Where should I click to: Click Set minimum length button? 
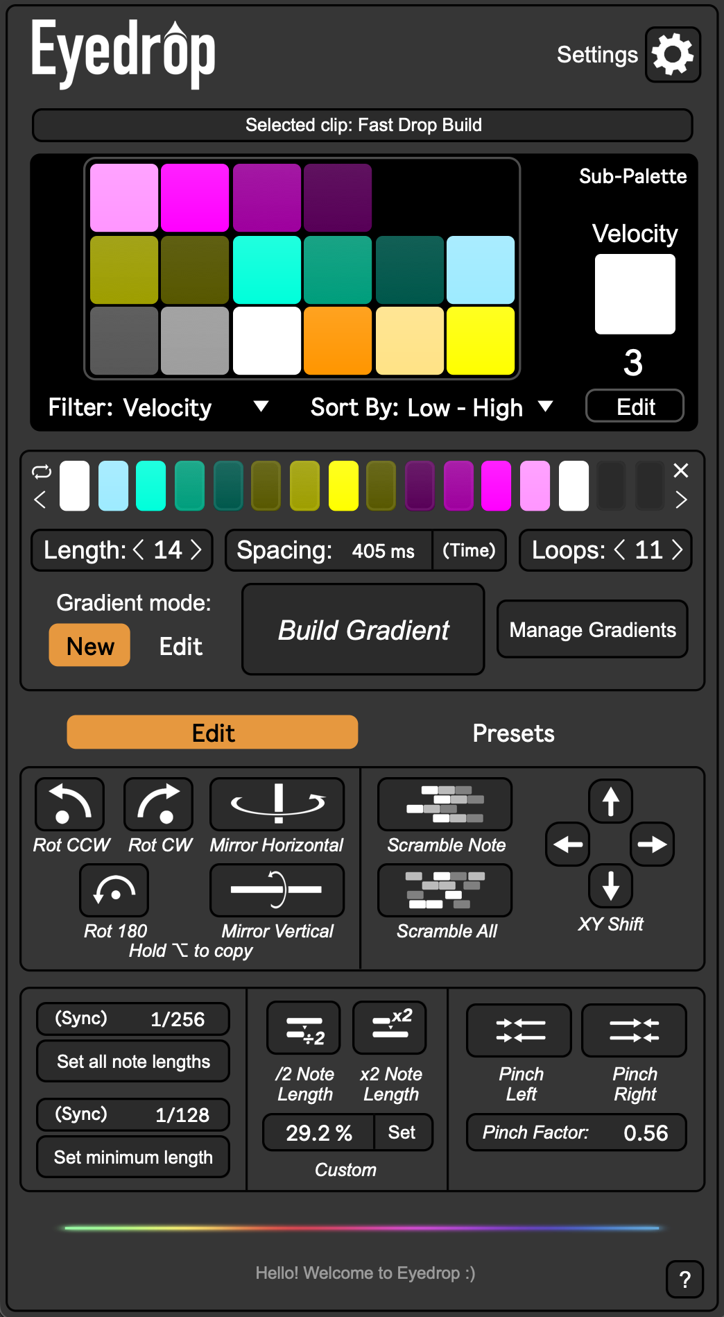tap(133, 1157)
